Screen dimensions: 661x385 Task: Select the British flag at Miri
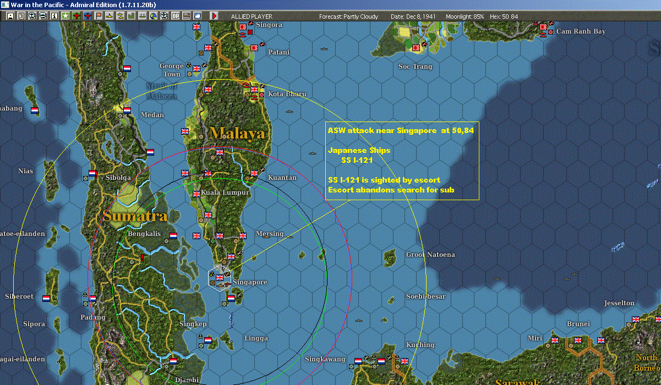pyautogui.click(x=555, y=340)
